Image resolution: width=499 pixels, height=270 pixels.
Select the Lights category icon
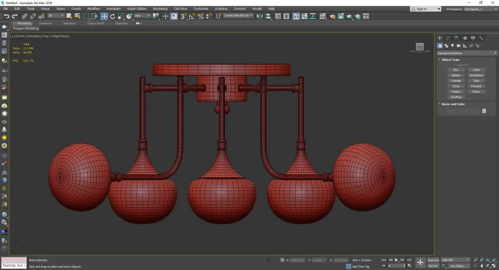[x=452, y=46]
